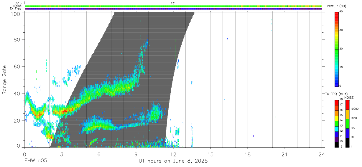Click the X-axis hour label 3
The height and width of the screenshot is (167, 362).
pyautogui.click(x=62, y=154)
